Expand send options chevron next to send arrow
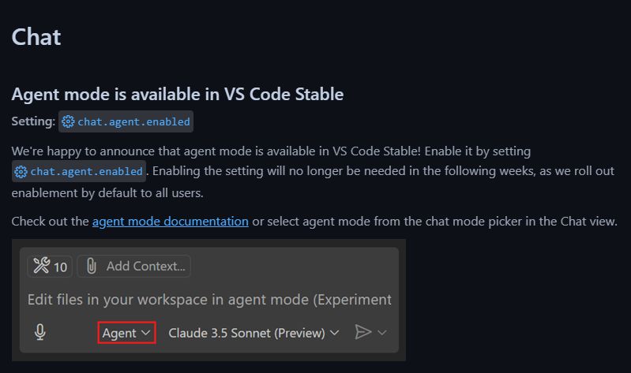The image size is (631, 373). 382,333
